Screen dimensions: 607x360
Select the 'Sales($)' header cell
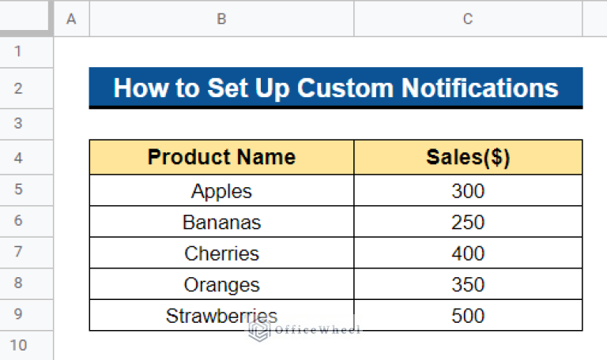(468, 157)
